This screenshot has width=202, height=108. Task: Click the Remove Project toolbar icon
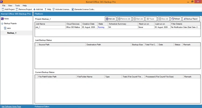point(17,9)
